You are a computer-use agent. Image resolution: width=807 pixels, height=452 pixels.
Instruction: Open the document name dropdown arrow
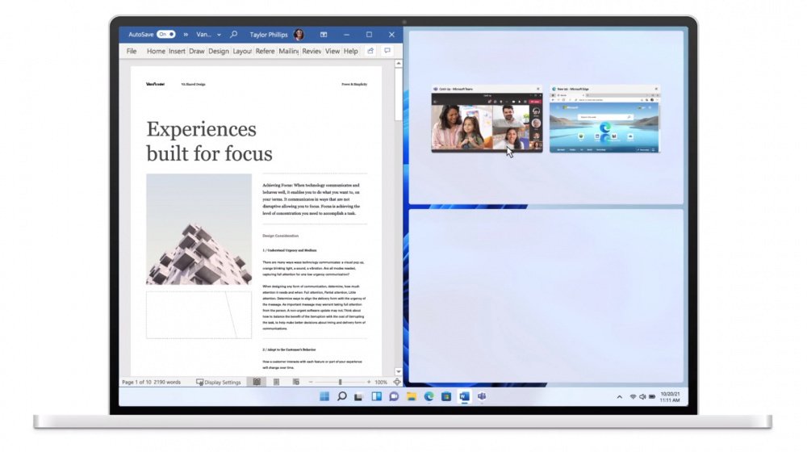[x=219, y=35]
